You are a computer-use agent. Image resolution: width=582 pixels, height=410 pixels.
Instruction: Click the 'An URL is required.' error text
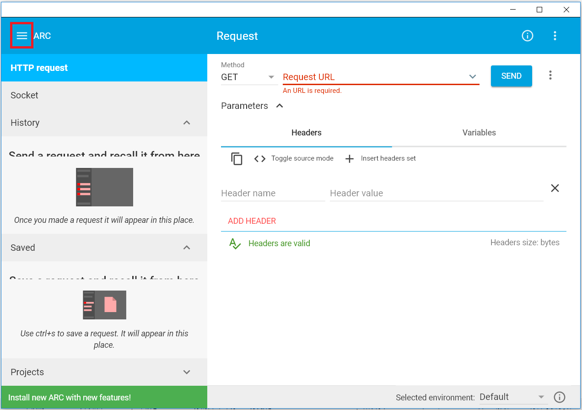point(312,91)
